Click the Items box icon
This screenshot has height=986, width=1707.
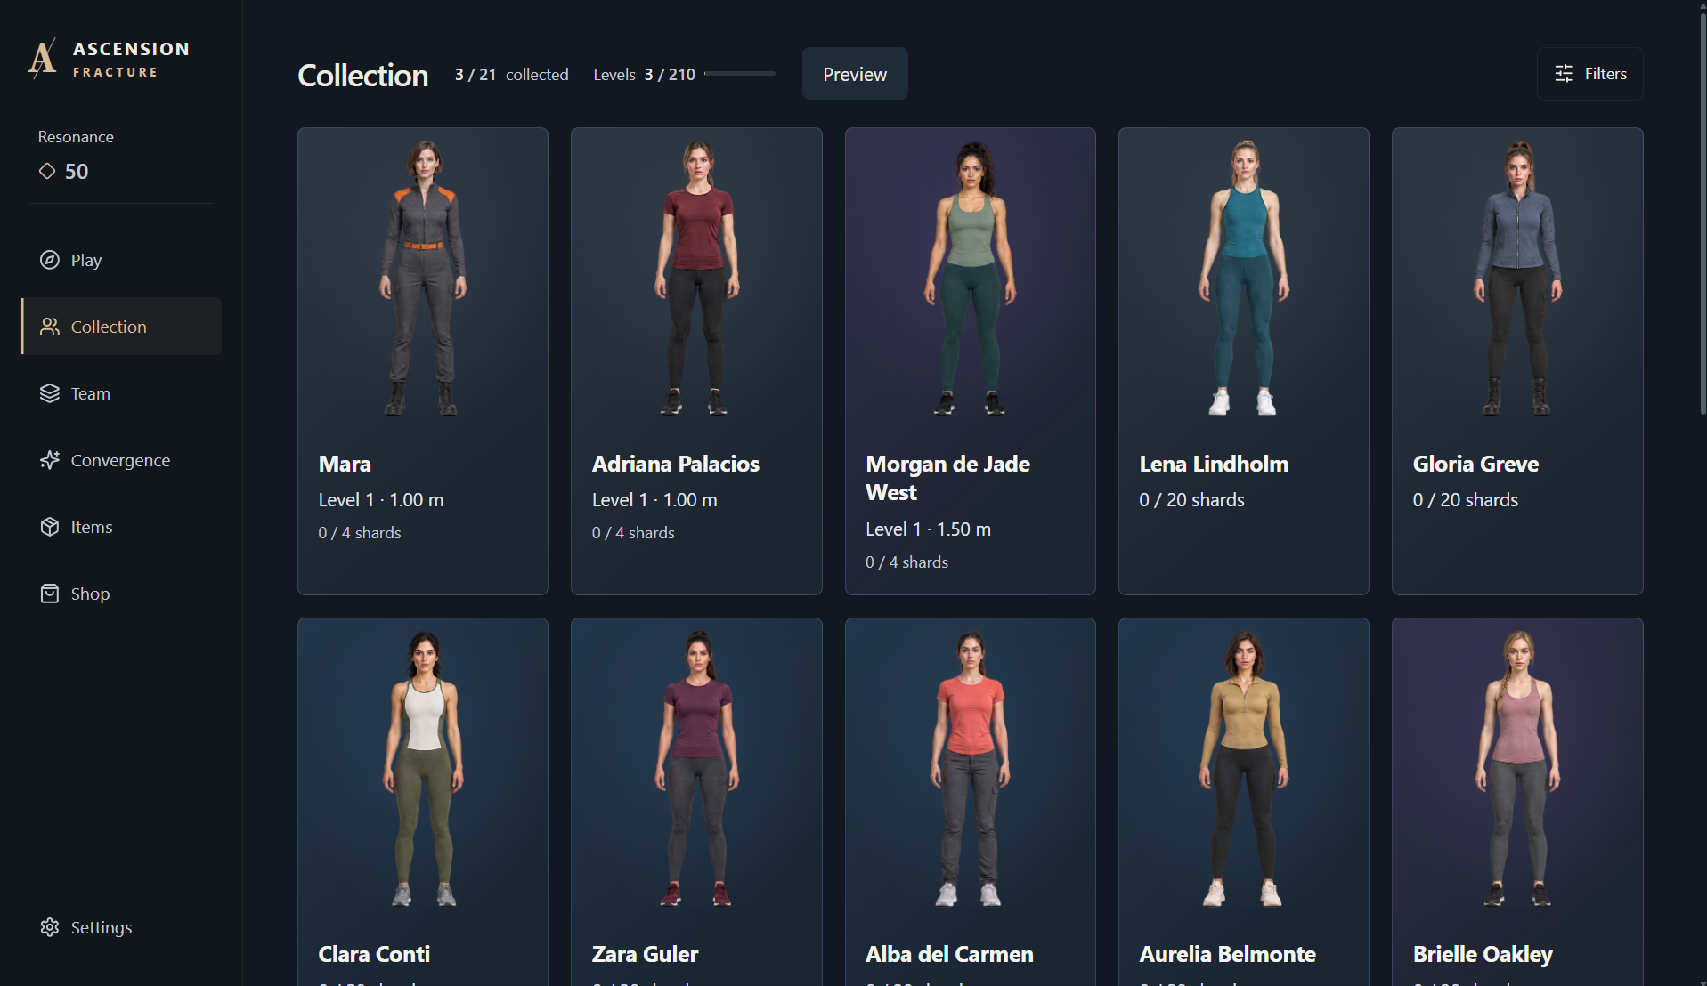click(x=50, y=527)
